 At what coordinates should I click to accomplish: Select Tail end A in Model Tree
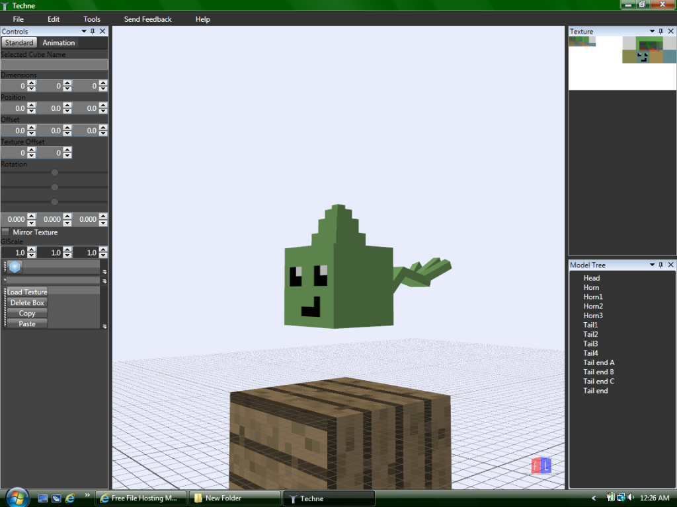pos(598,362)
